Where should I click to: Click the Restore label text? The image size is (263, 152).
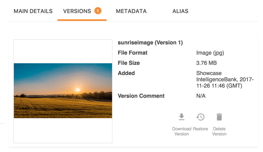(x=200, y=129)
